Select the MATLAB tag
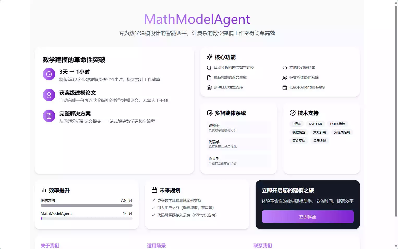The width and height of the screenshot is (398, 249). click(x=316, y=124)
